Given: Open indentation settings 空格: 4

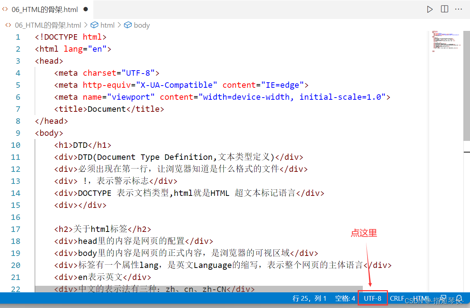Looking at the screenshot, I should [345, 298].
